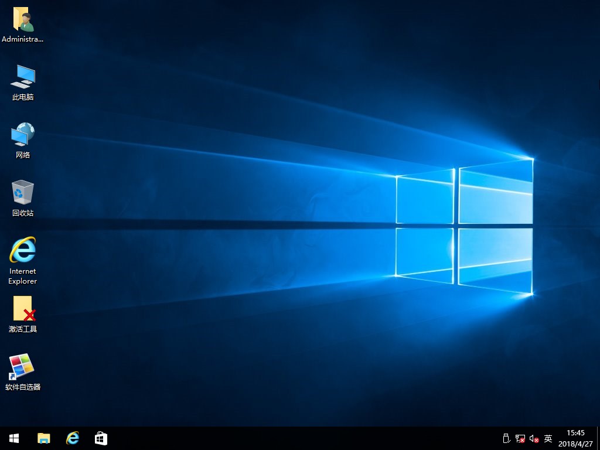Viewport: 600px width, 450px height.
Task: Launch Internet Explorer from the taskbar
Action: [x=72, y=438]
